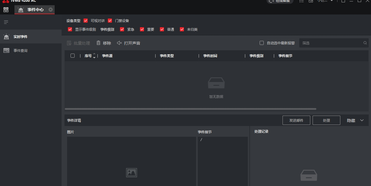
Task: Sort by 序号 column arrows
Action: point(94,56)
